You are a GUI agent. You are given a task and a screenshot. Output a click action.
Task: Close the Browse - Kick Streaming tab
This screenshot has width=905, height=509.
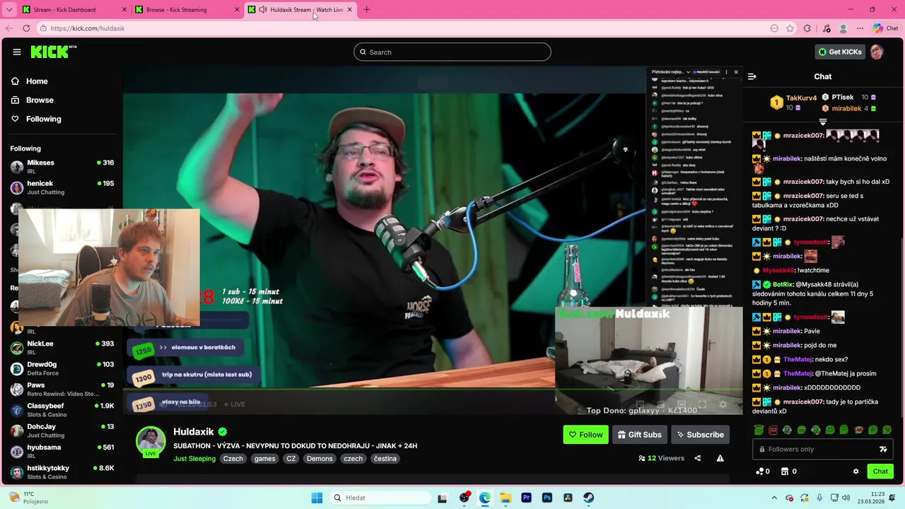click(x=237, y=10)
